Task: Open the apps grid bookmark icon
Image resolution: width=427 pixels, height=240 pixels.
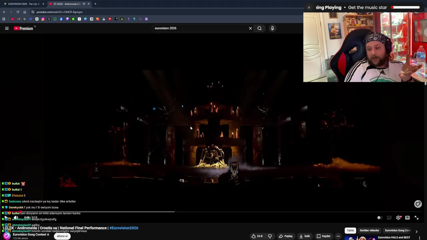Action: tap(4, 19)
